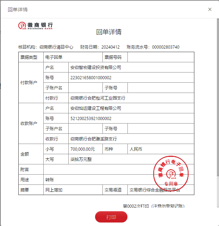Image resolution: width=219 pixels, height=226 pixels.
Task: Click the red 打印 button
Action: 111,217
